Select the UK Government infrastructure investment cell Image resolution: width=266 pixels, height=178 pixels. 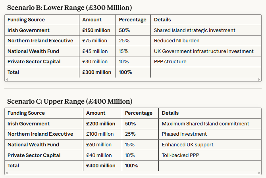coord(204,51)
